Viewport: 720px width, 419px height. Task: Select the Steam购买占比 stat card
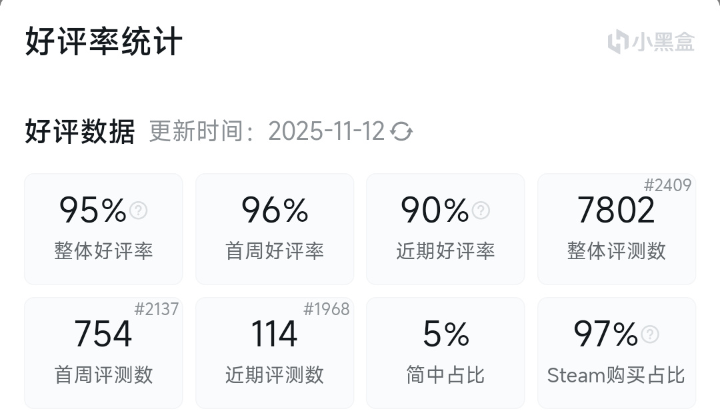(x=617, y=353)
